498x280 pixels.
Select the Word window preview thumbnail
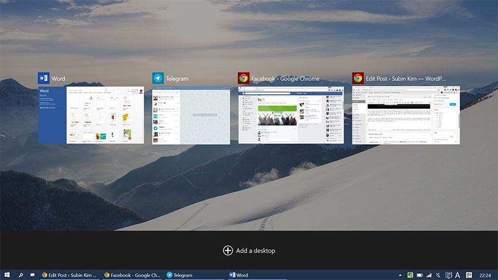tap(91, 115)
